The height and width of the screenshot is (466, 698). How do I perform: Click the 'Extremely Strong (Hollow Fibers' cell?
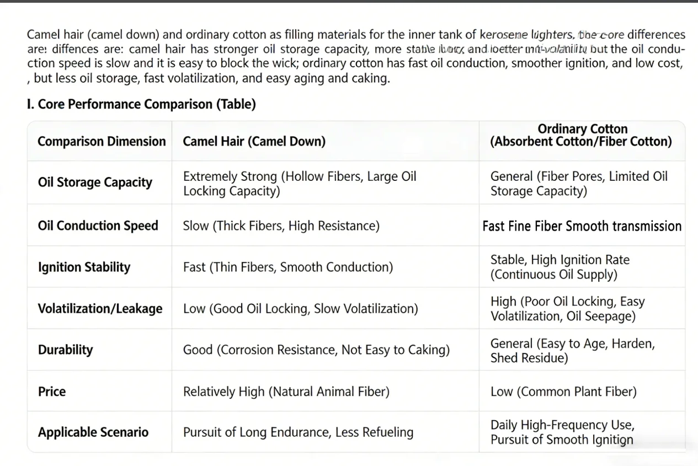(300, 184)
